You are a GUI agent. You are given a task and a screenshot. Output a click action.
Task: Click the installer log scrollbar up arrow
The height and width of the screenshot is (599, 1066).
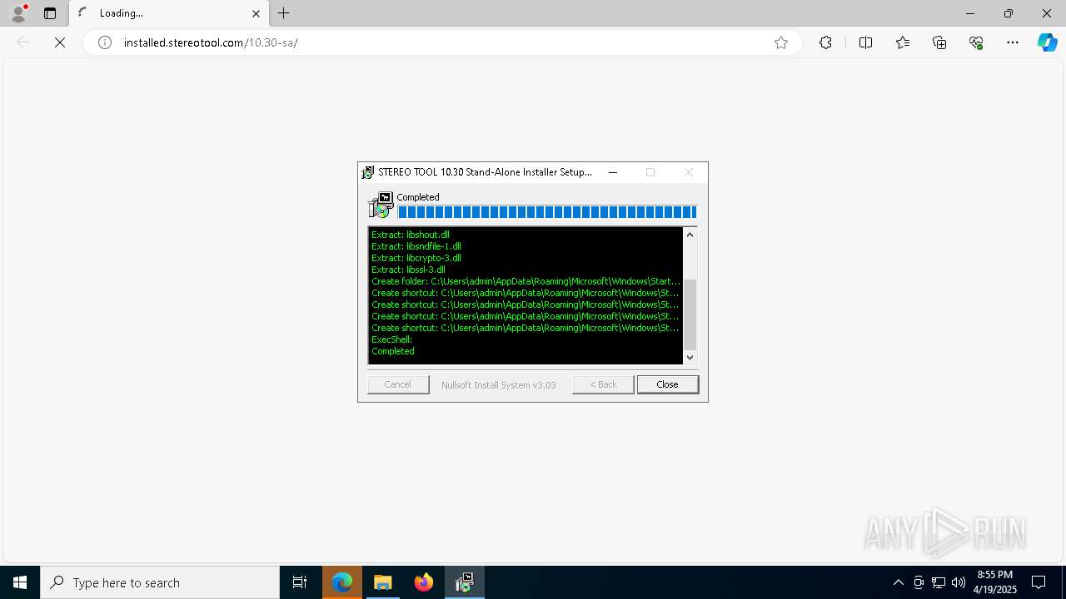click(690, 235)
